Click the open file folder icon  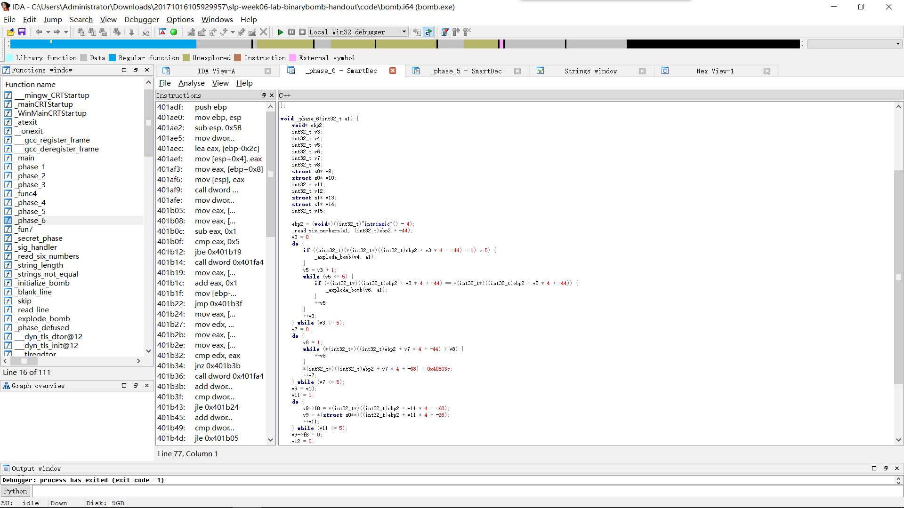[x=10, y=32]
